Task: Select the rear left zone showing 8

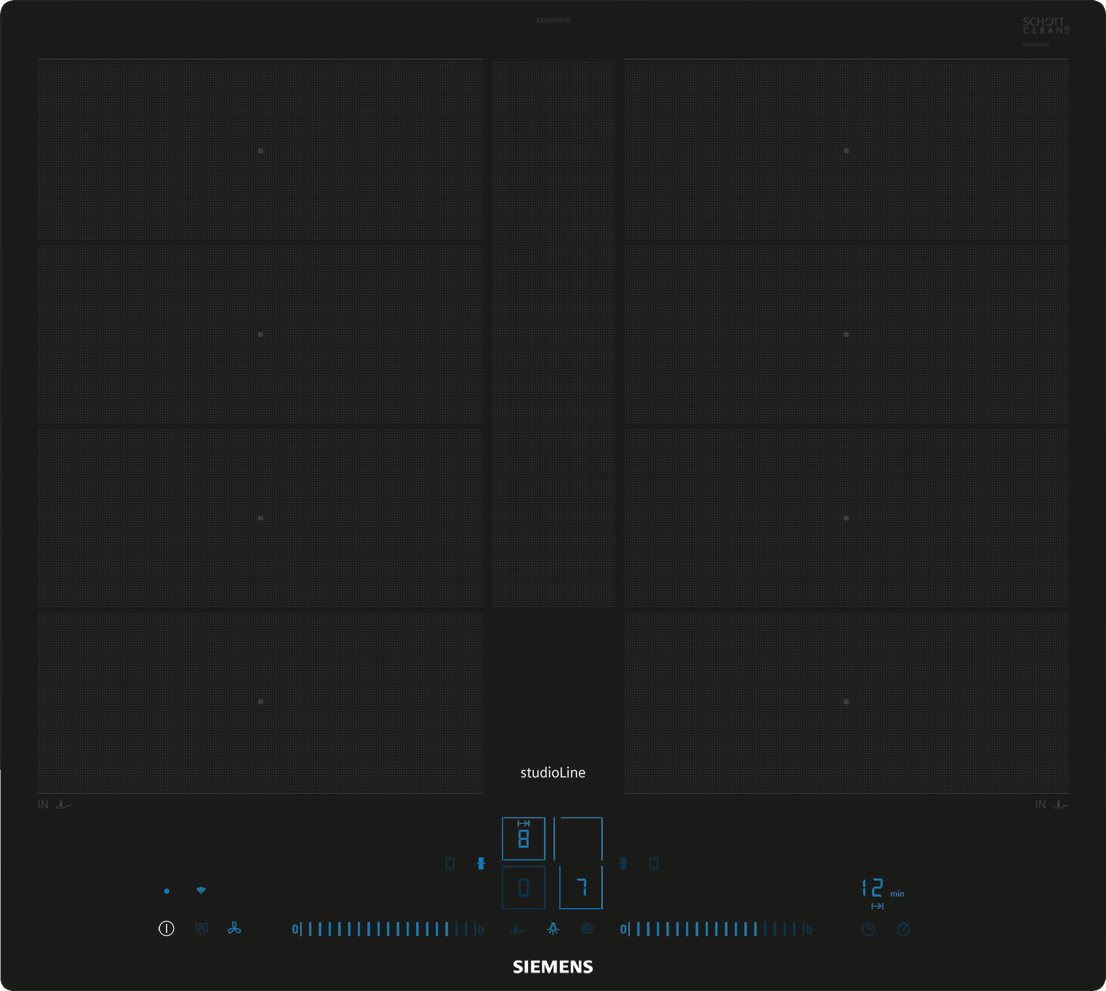Action: (523, 839)
